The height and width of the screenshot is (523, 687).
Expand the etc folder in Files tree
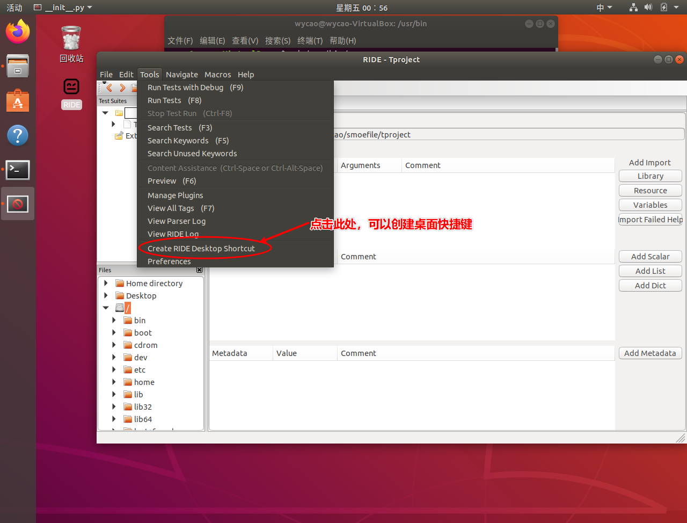[114, 370]
